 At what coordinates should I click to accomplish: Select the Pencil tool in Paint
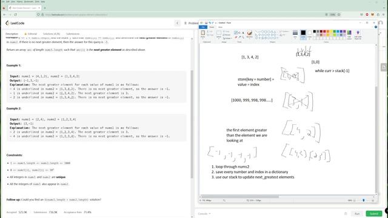pos(236,33)
